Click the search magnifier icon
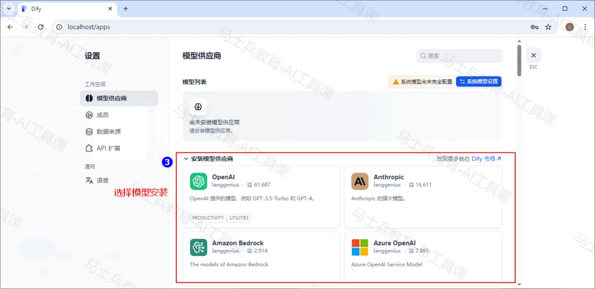The image size is (595, 289). point(423,56)
